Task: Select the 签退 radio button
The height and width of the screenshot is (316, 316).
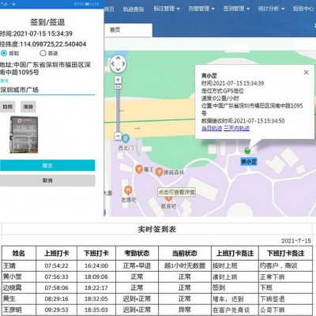Action: [x=43, y=53]
